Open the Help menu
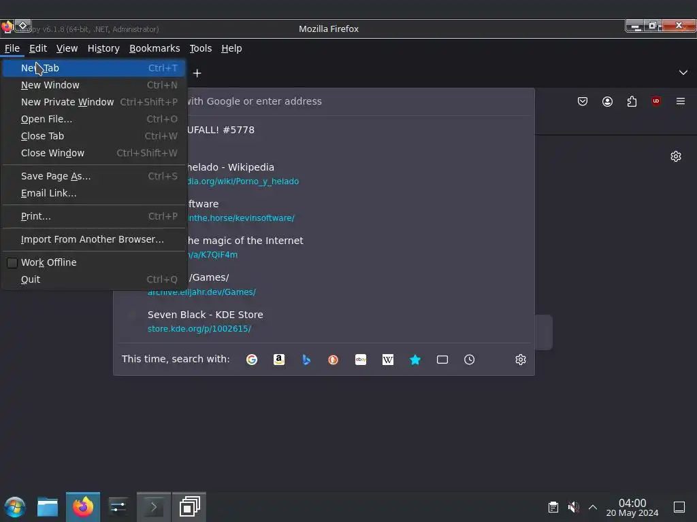This screenshot has width=697, height=522. [231, 48]
